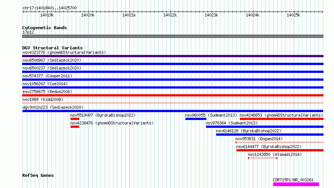
Task: Click the 14021k ruler tick label
Action: coord(129,15)
